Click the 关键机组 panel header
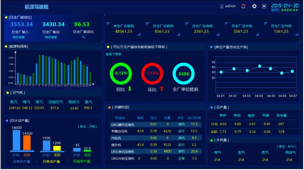Screen dimensions: 304x170 pyautogui.click(x=121, y=107)
